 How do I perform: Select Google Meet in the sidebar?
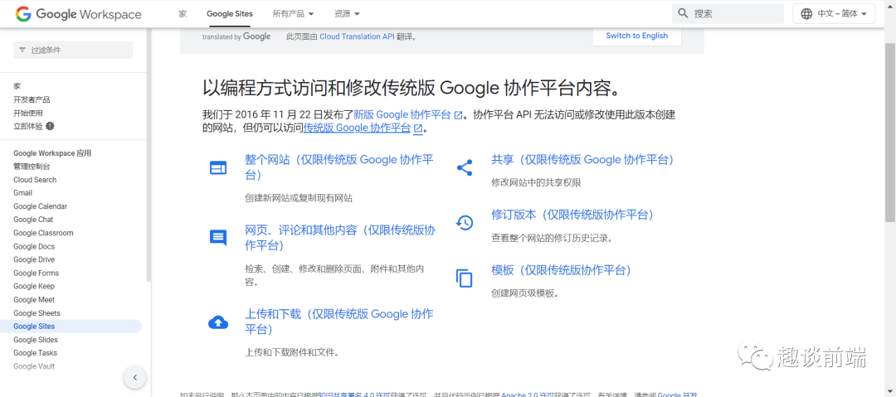(34, 299)
